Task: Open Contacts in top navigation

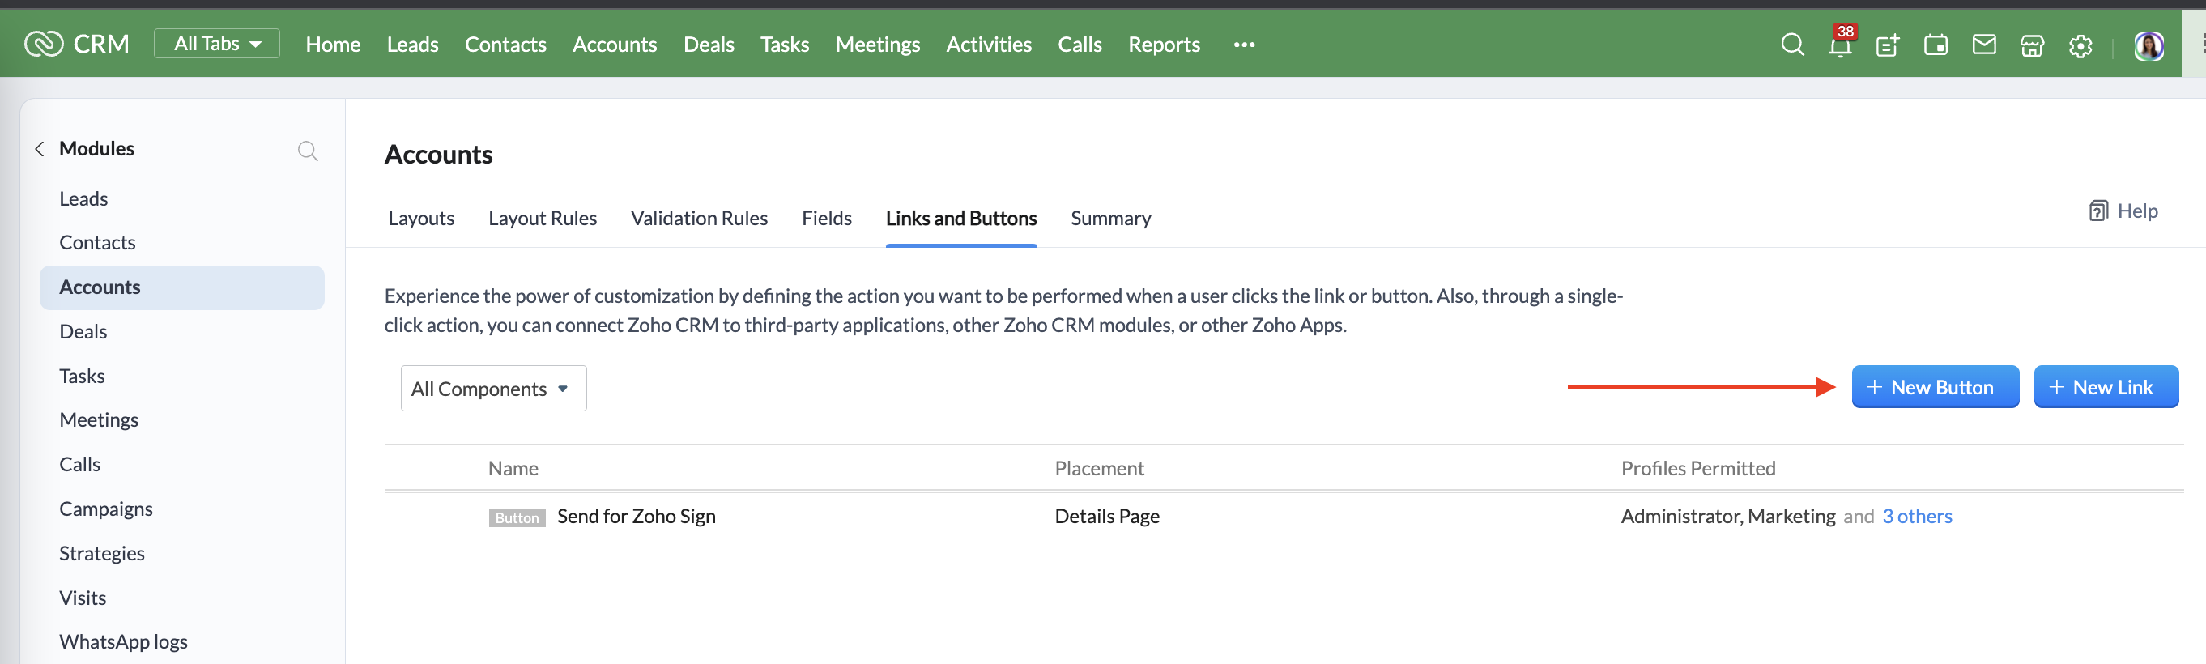Action: pyautogui.click(x=505, y=45)
